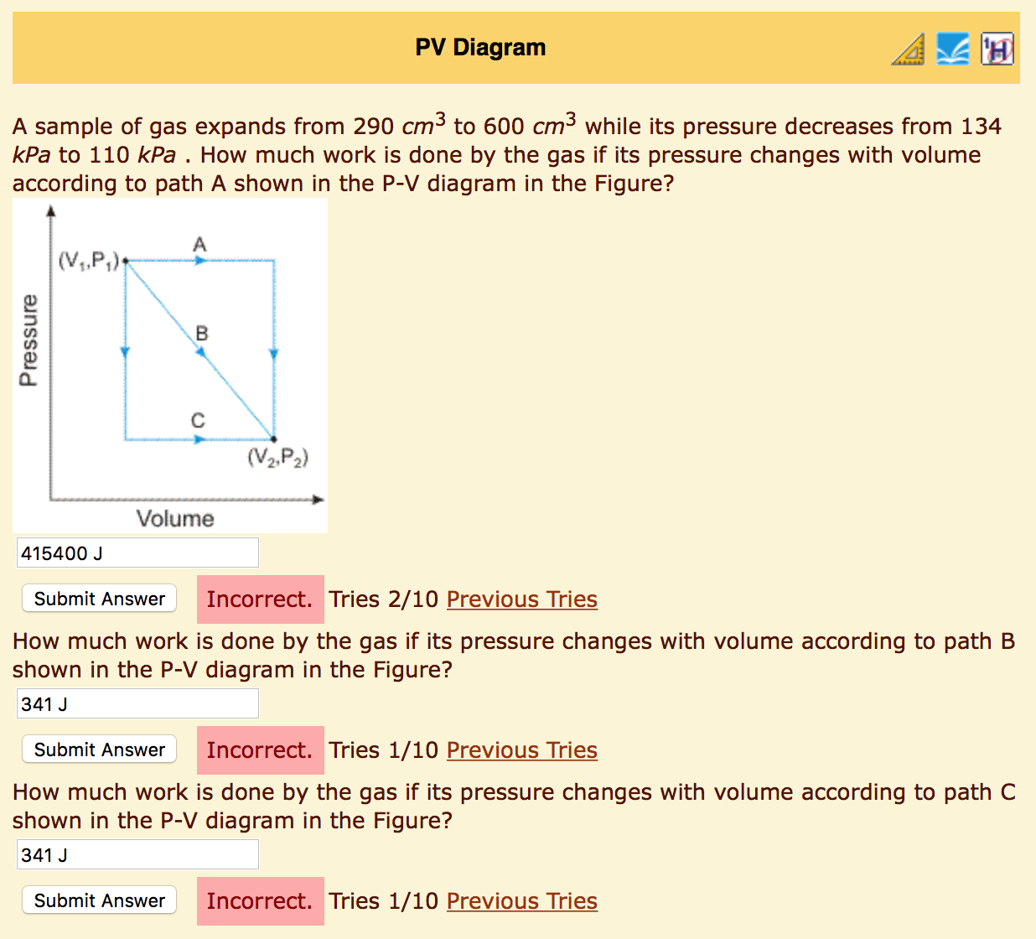Screen dimensions: 1036x939
Task: Click the Incorrect badge for path A
Action: coord(260,599)
